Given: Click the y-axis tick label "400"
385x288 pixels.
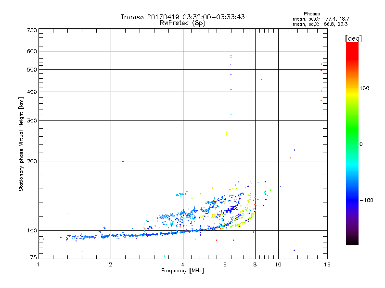Looking at the screenshot, I should click(32, 92).
